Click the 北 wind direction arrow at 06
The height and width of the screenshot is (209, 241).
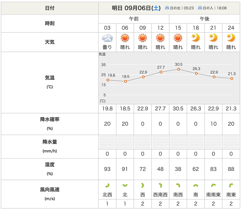[x=125, y=186]
